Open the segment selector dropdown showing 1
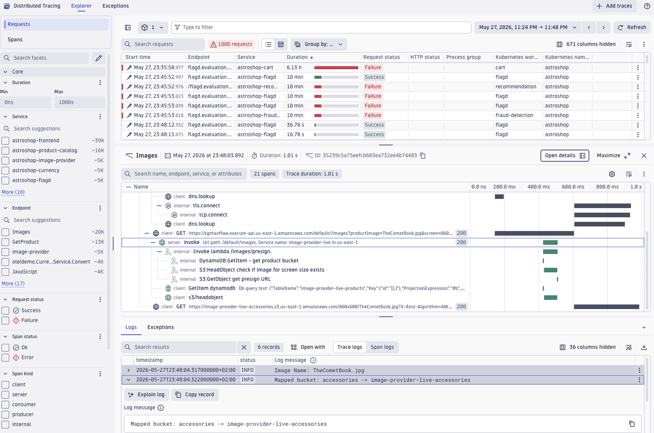This screenshot has width=654, height=433. (x=153, y=28)
